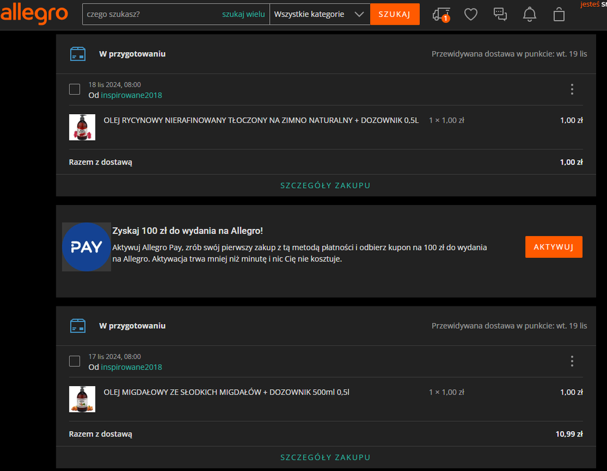
Task: Open three-dot menu for 18 lis order
Action: (572, 89)
